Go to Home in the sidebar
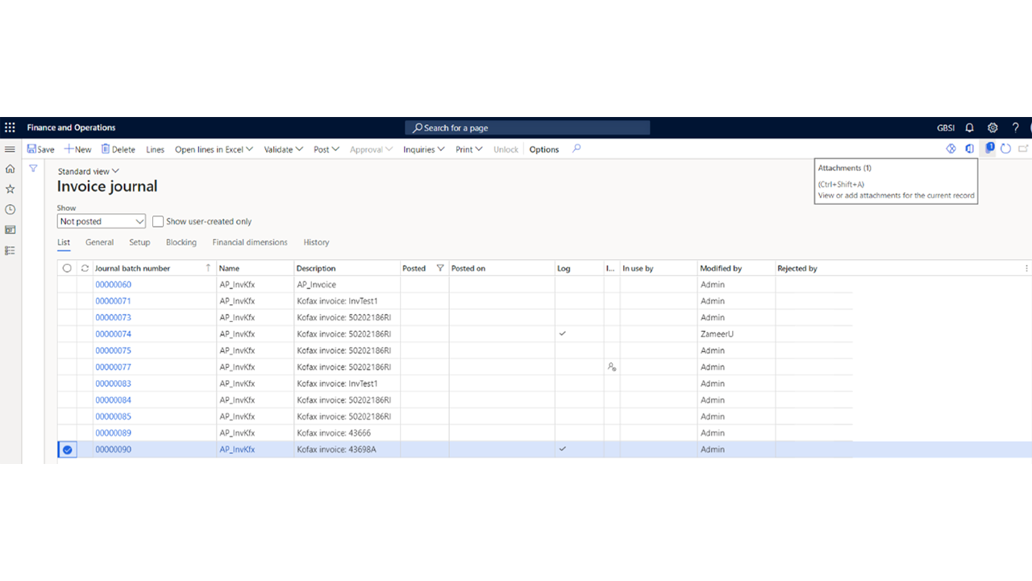 [x=10, y=169]
